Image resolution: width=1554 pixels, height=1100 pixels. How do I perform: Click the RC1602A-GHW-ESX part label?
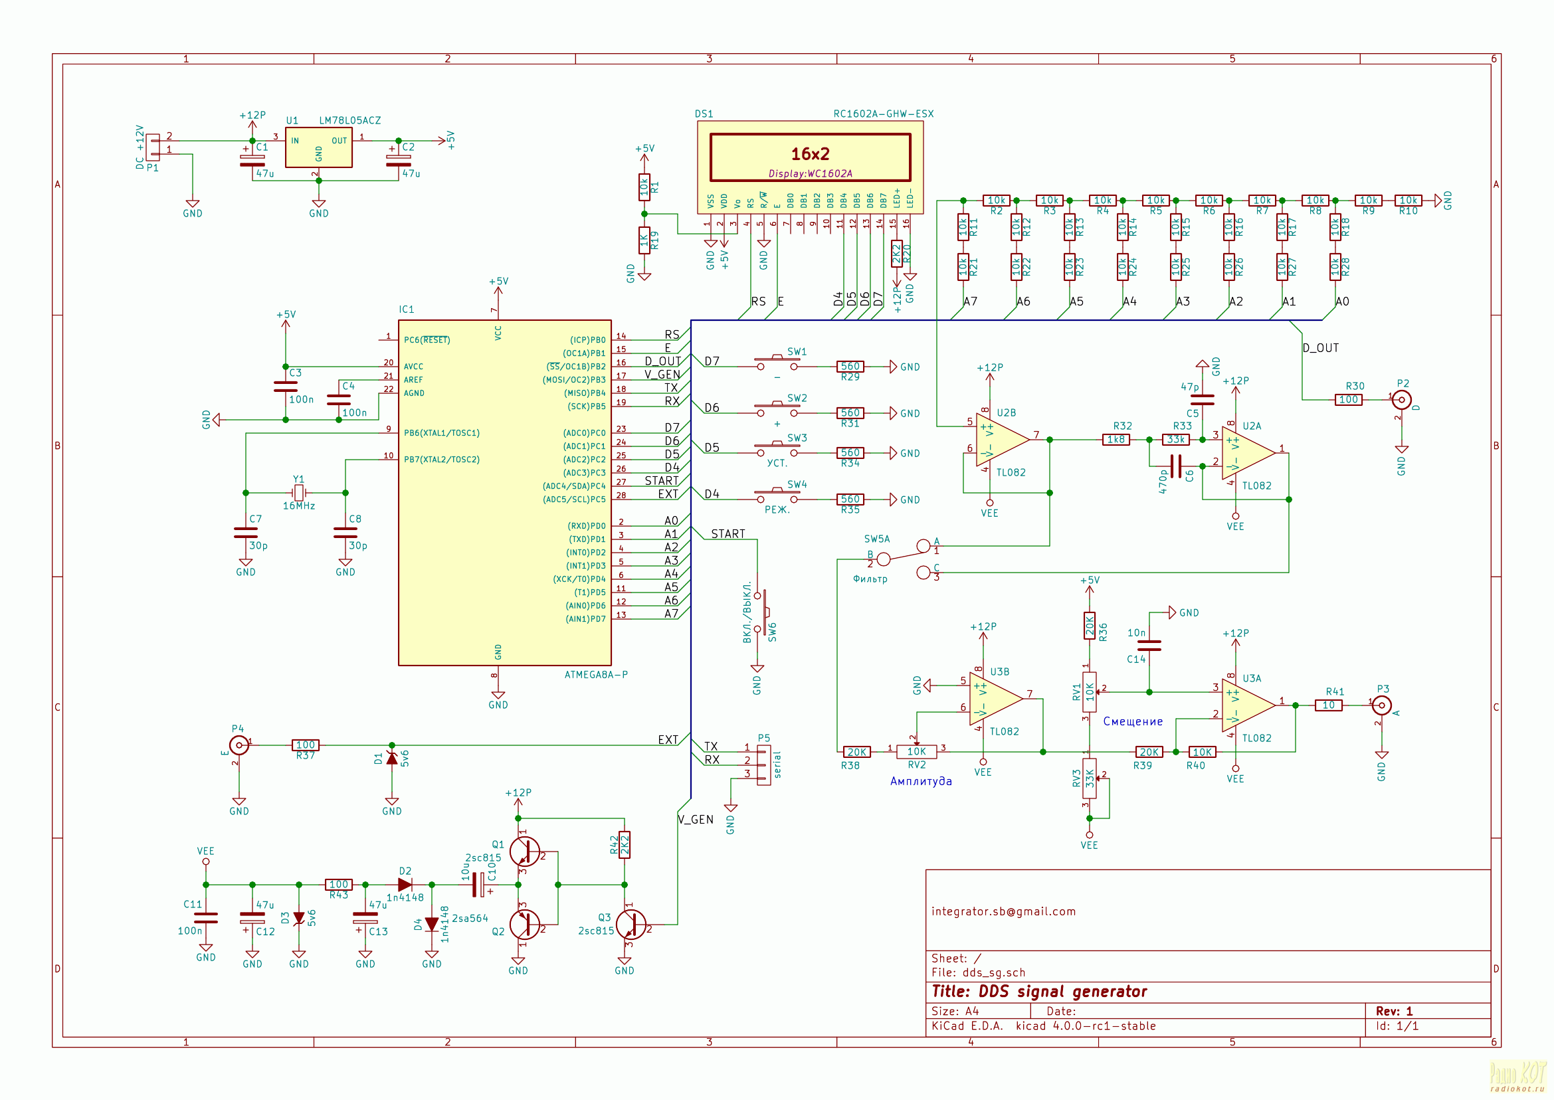click(884, 114)
